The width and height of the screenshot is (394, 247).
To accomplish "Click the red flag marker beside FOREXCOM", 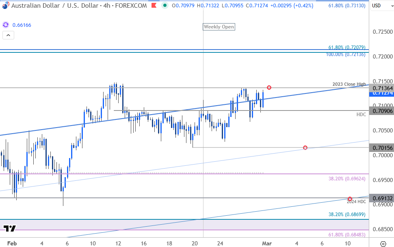I will (x=154, y=5).
